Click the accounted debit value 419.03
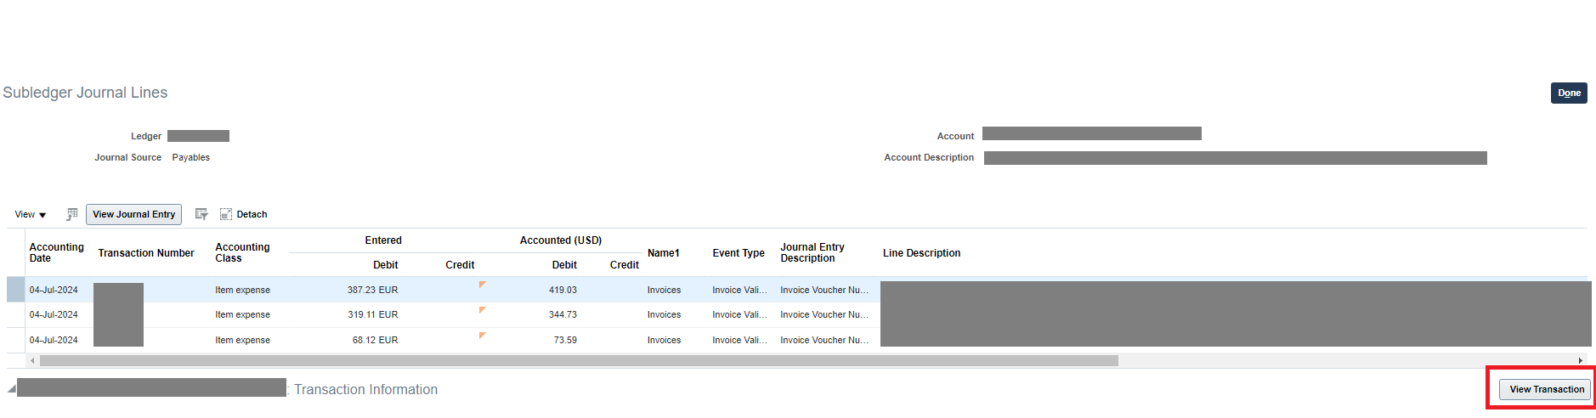Screen dimensions: 1596x418 click(x=563, y=290)
